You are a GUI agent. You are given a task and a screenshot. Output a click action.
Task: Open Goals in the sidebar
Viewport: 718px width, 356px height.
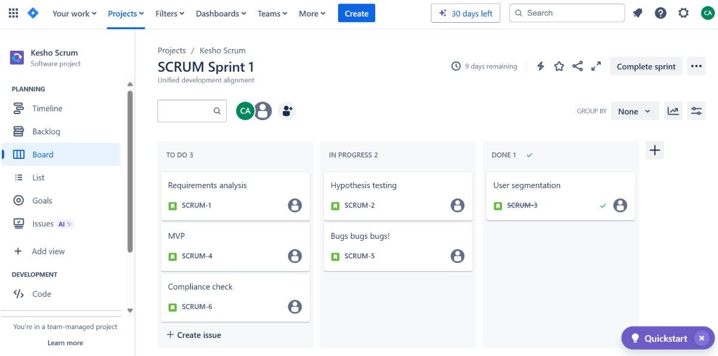point(61,201)
